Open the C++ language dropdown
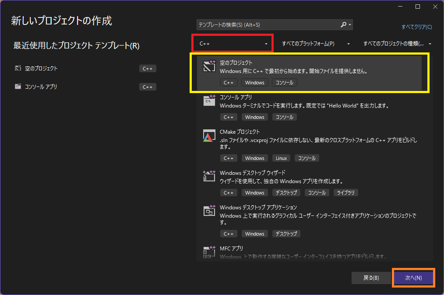The width and height of the screenshot is (444, 295). coord(232,43)
